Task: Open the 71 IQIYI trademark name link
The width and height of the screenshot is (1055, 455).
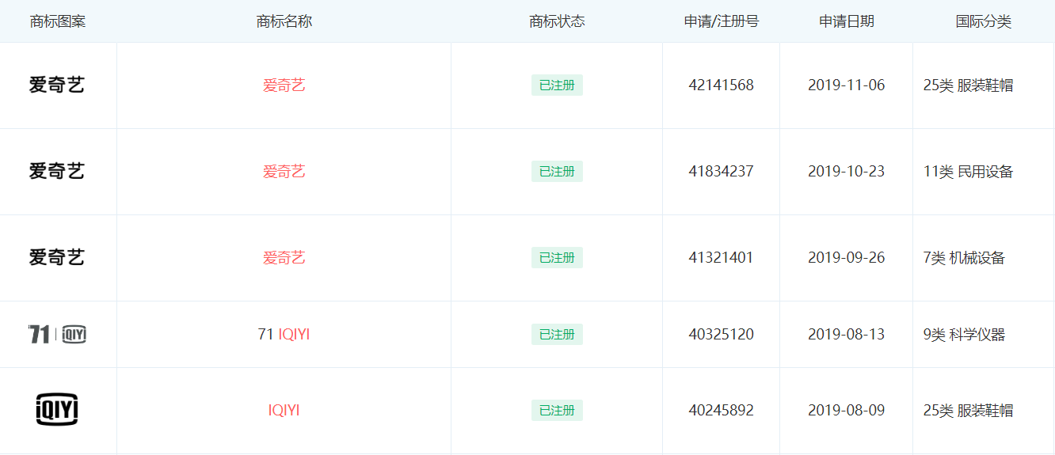Action: [x=284, y=335]
